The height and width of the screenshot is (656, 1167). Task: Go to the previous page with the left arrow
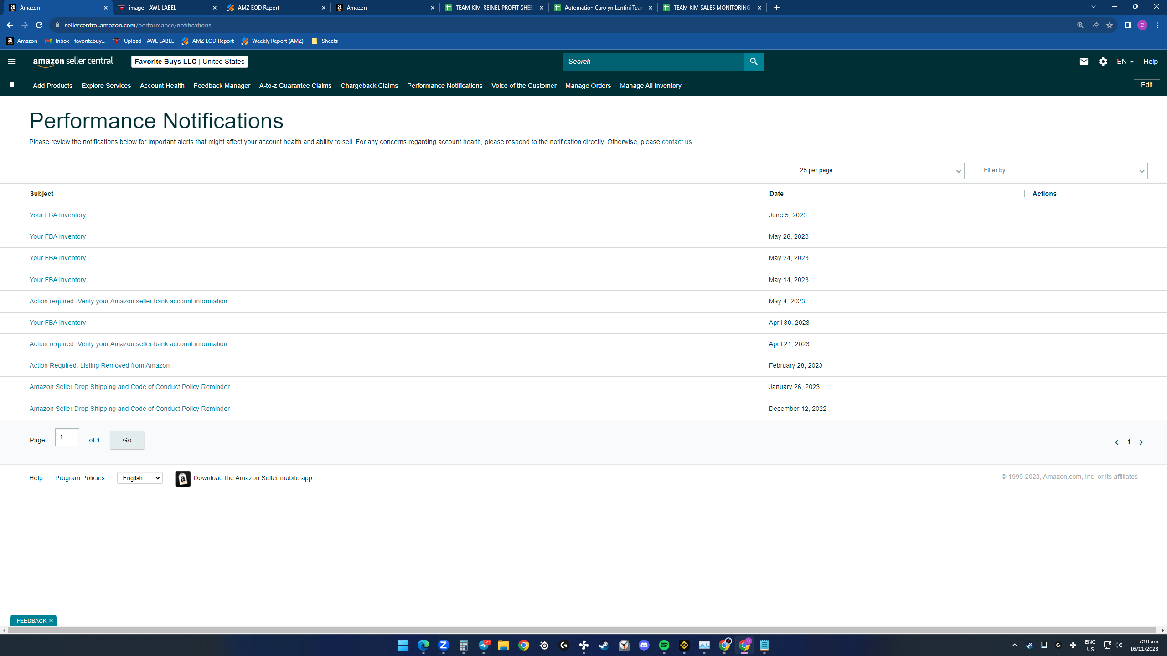pyautogui.click(x=1116, y=442)
